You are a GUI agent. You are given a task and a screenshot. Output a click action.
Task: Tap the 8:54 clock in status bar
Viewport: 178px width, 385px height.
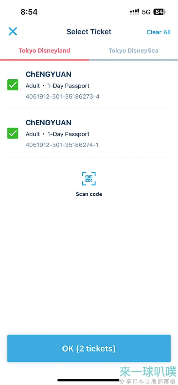click(29, 12)
